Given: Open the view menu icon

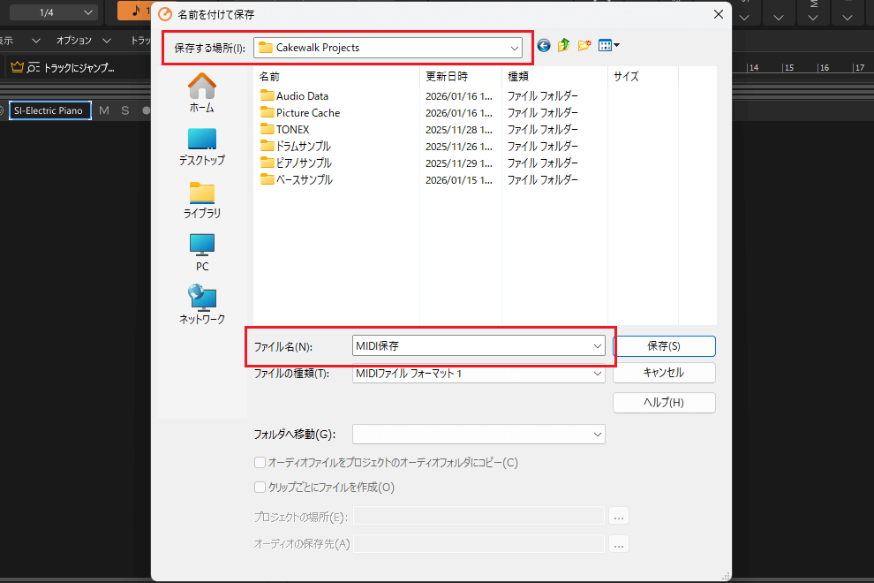Looking at the screenshot, I should [609, 46].
